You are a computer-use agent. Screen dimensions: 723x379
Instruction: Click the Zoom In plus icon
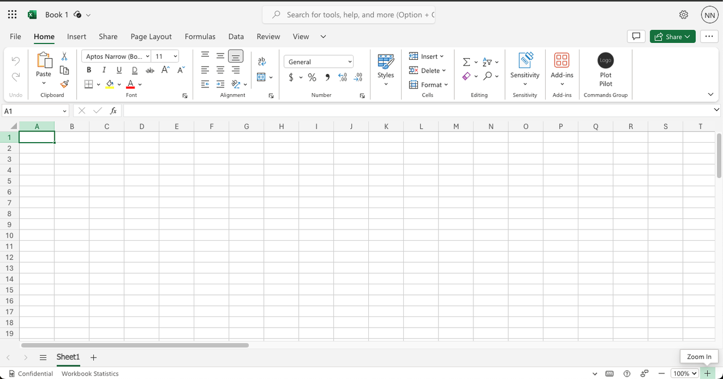pos(707,373)
